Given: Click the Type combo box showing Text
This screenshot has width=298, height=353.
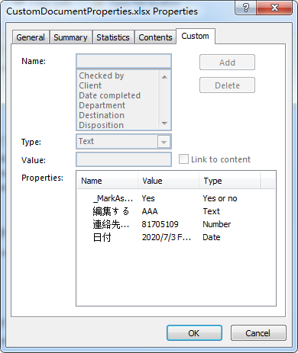Looking at the screenshot, I should point(124,142).
